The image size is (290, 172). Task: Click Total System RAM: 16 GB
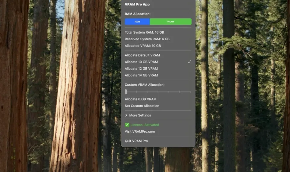tap(144, 32)
